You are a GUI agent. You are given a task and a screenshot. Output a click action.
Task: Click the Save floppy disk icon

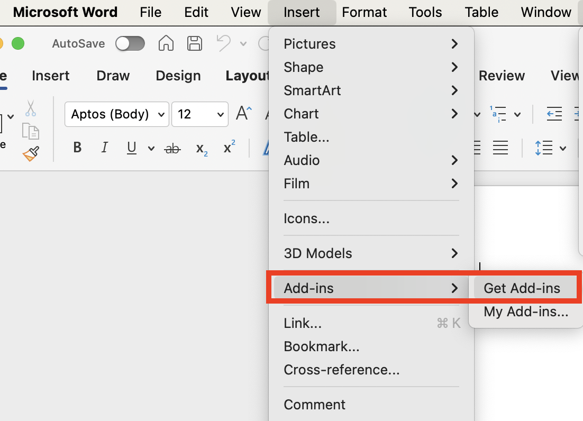195,43
